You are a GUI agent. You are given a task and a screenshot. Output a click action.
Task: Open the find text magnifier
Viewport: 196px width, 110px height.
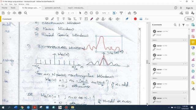(26, 13)
